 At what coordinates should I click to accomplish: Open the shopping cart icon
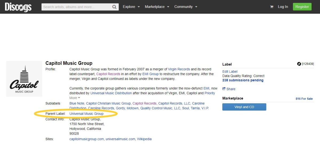[x=272, y=7]
